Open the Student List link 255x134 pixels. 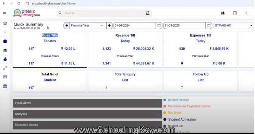pos(175,126)
